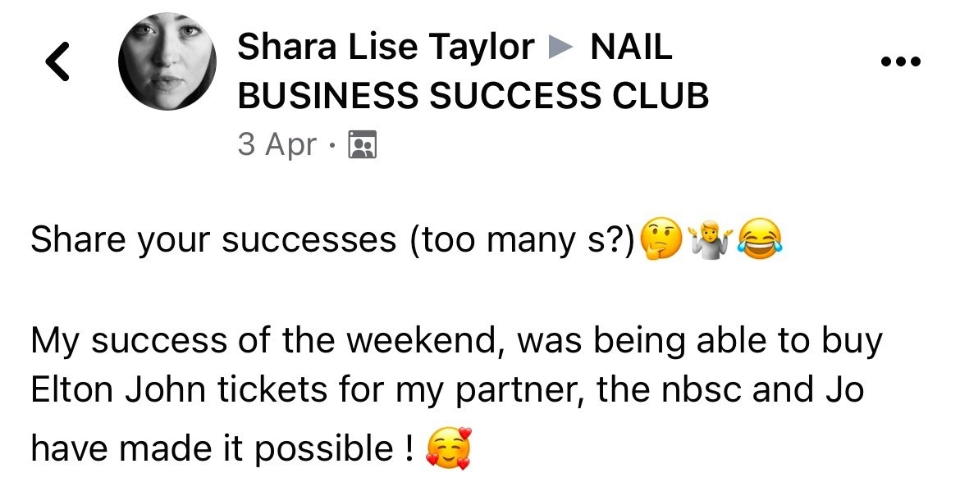Click the words 'Elton John' in post
Image resolution: width=960 pixels, height=491 pixels.
pos(118,390)
